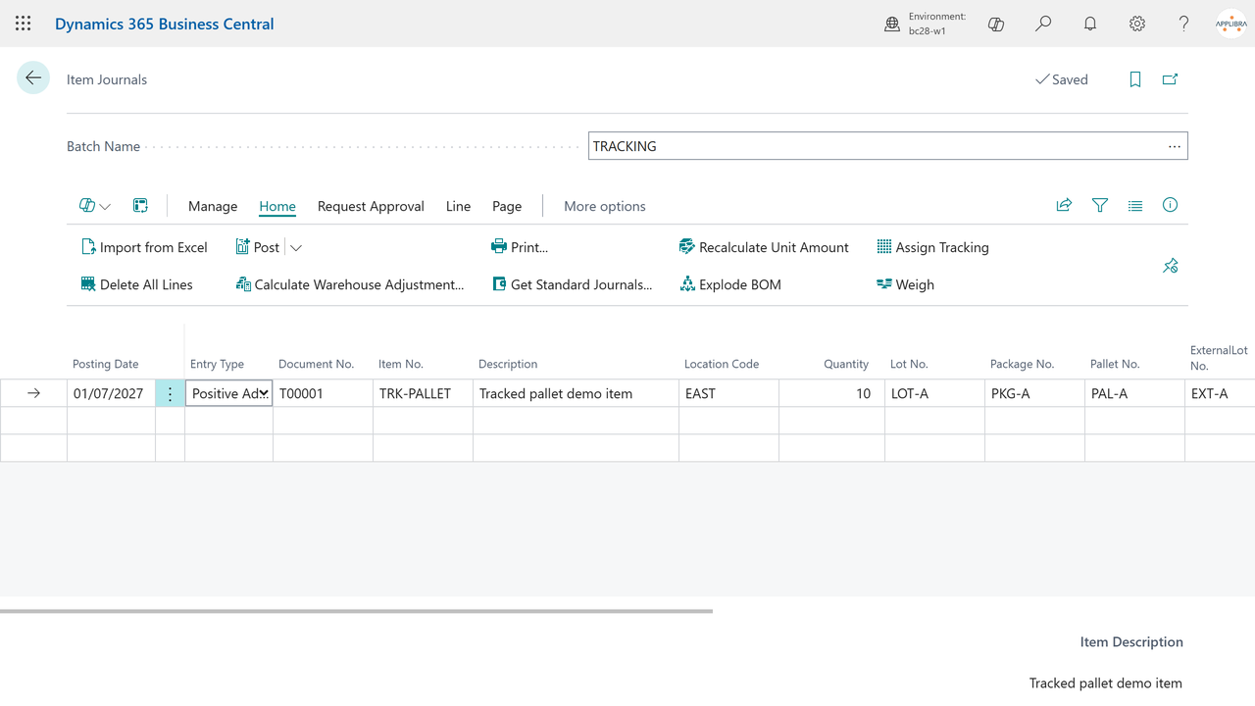Click Assign Tracking

click(932, 247)
